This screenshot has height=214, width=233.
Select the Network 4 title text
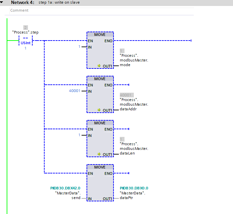coord(23,3)
